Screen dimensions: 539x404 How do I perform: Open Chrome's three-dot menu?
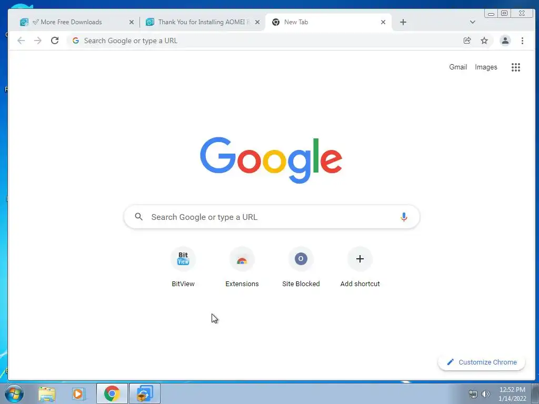pos(522,41)
